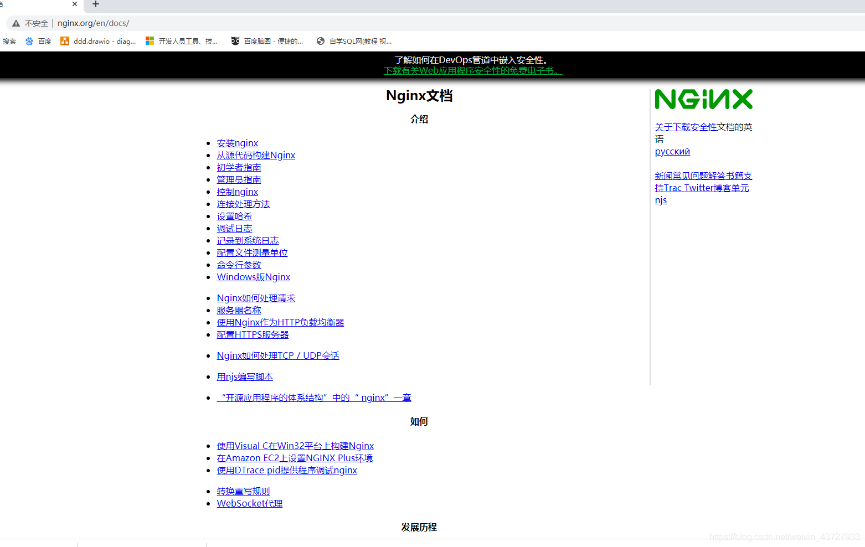865x547 pixels.
Task: Open a new browser tab
Action: point(96,4)
